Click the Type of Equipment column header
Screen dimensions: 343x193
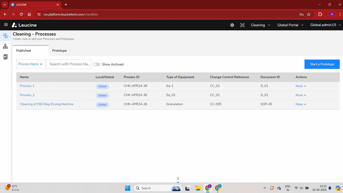tap(180, 77)
